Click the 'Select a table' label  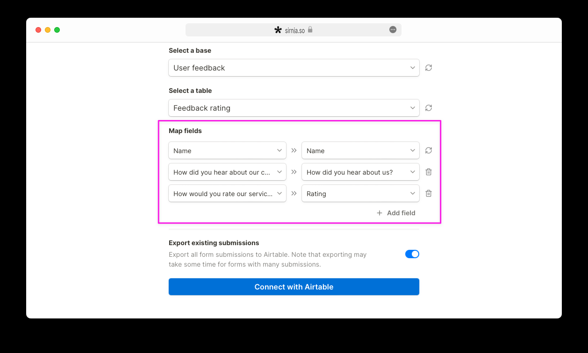coord(190,91)
